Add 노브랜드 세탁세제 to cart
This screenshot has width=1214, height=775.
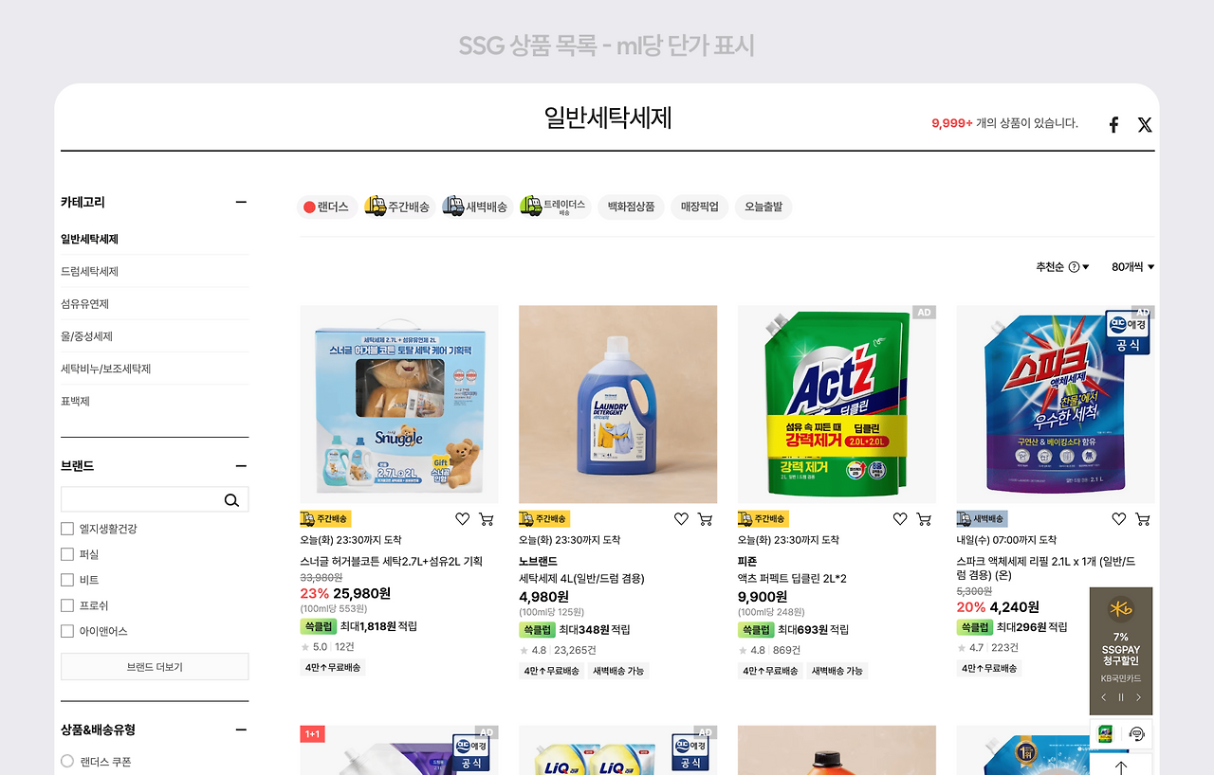pyautogui.click(x=705, y=519)
